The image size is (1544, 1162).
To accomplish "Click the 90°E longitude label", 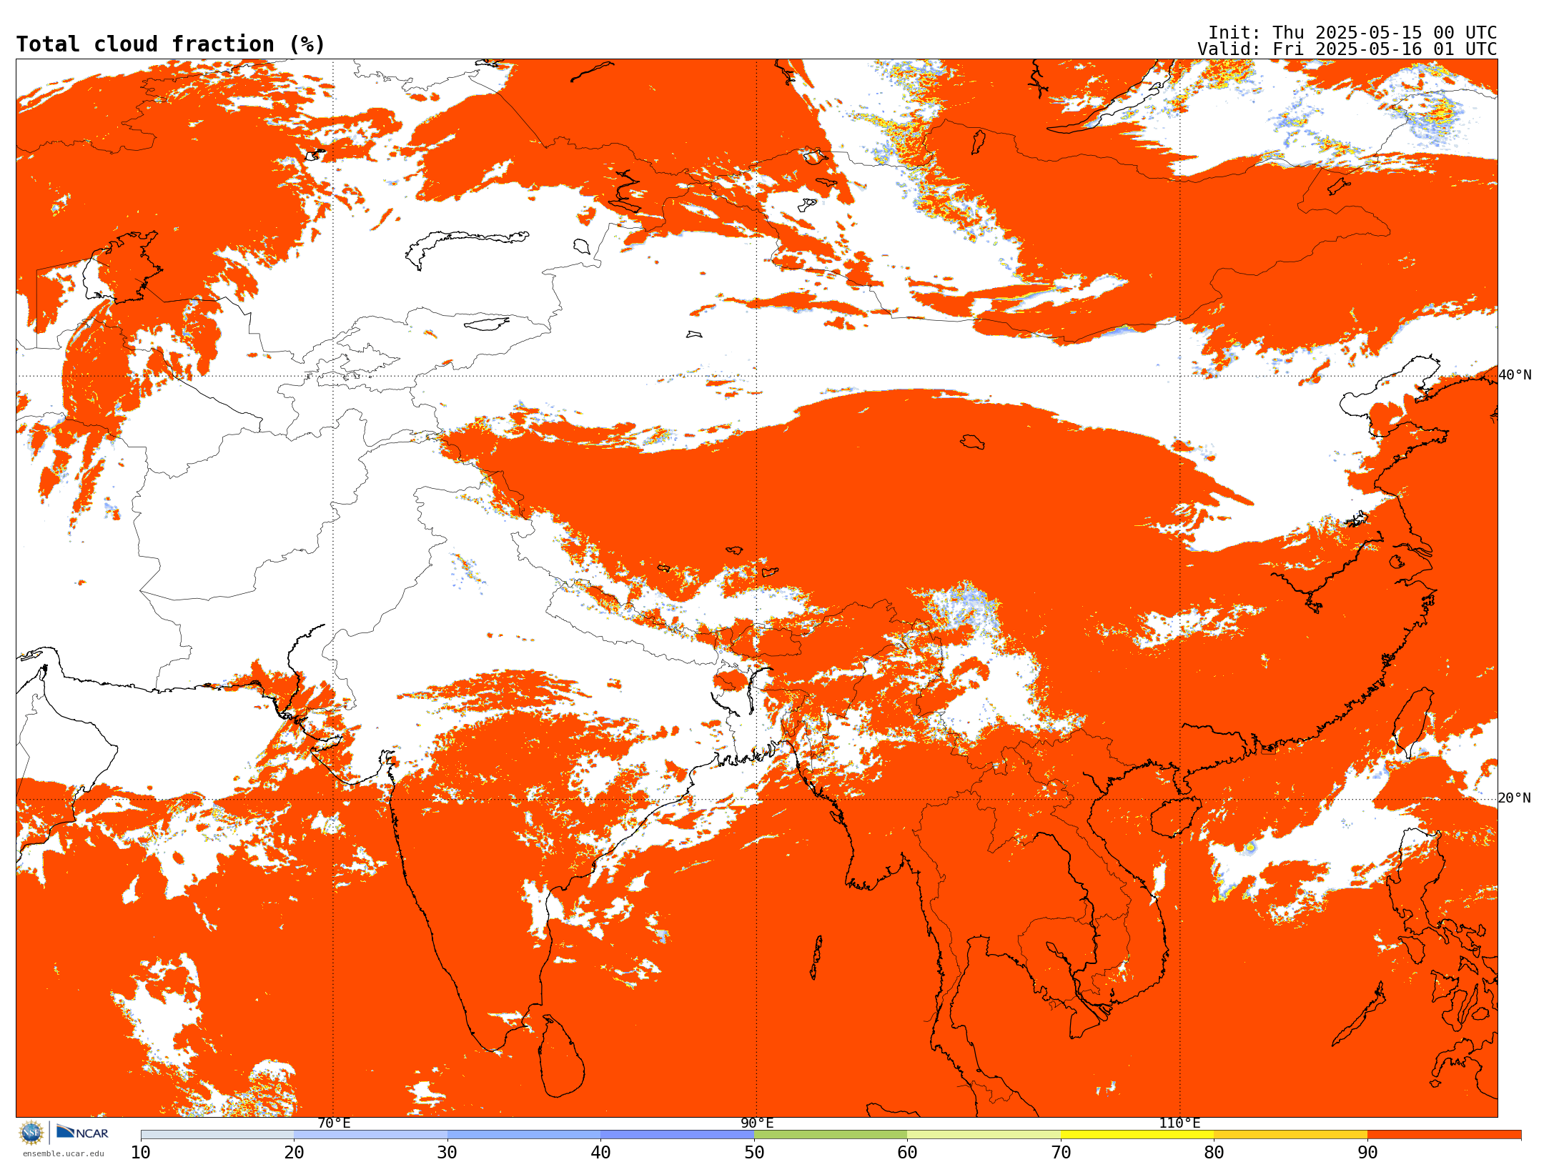I will 757,1123.
